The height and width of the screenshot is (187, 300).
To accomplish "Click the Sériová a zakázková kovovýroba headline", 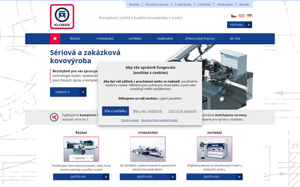I will 85,57.
